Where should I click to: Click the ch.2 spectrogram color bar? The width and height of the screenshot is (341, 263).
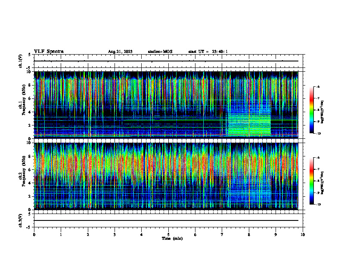tap(311, 181)
